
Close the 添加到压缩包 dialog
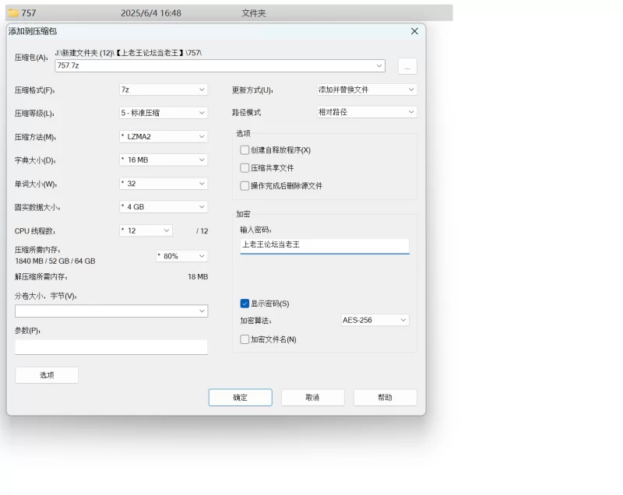(414, 31)
